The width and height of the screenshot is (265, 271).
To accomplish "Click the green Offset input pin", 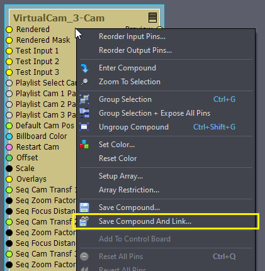I will 9,158.
